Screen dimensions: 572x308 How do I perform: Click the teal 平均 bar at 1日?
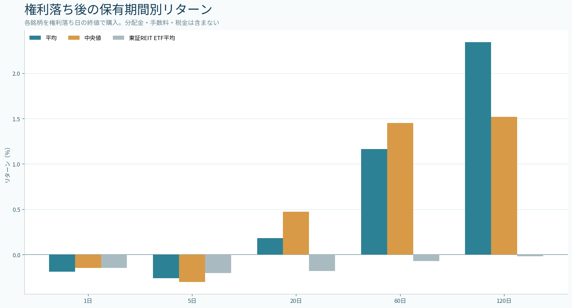tap(62, 263)
